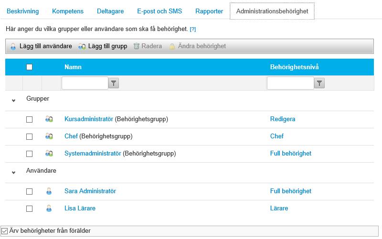Uncheck Ärv behörigheter från förälder
This screenshot has width=382, height=239.
[5, 231]
